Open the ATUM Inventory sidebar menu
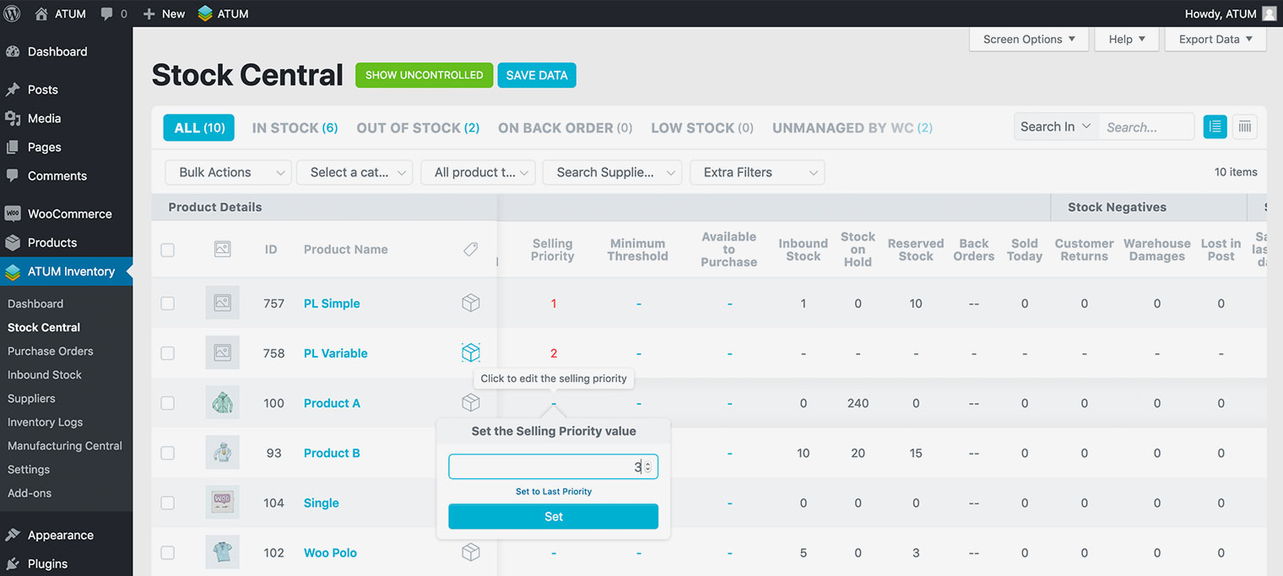The width and height of the screenshot is (1283, 576). point(66,272)
